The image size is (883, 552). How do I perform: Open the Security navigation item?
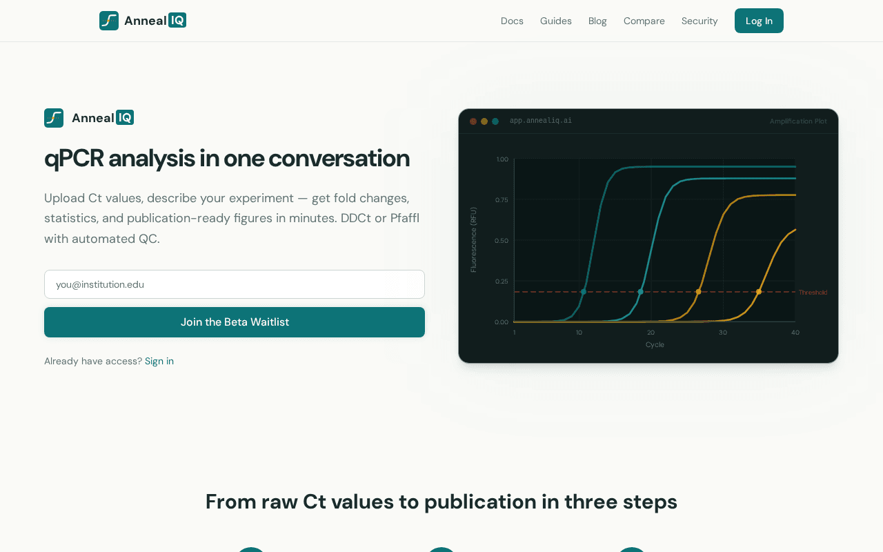coord(700,21)
